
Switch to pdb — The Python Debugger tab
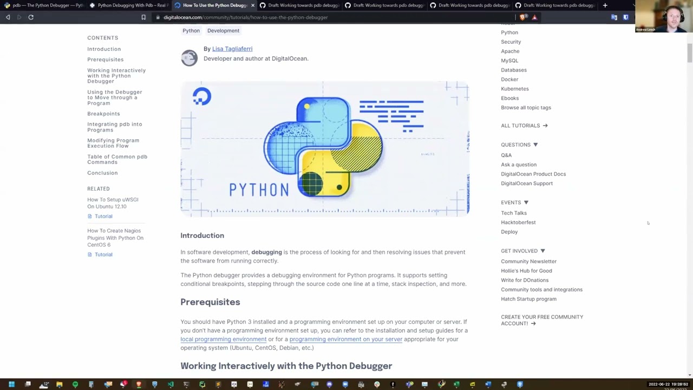pyautogui.click(x=43, y=5)
